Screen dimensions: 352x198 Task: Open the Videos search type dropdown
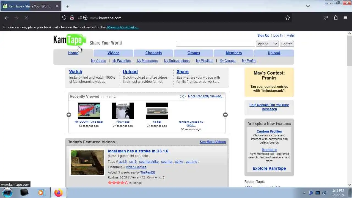(x=267, y=44)
